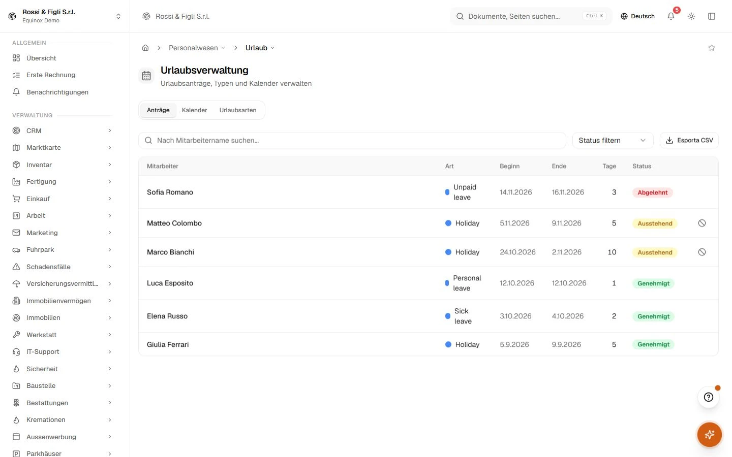732x457 pixels.
Task: Mark page as favorite star icon
Action: click(712, 48)
